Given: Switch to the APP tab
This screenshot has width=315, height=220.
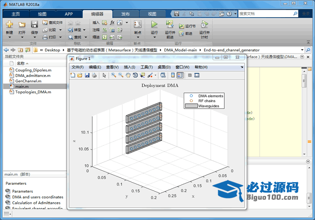Looking at the screenshot, I should coord(69,14).
